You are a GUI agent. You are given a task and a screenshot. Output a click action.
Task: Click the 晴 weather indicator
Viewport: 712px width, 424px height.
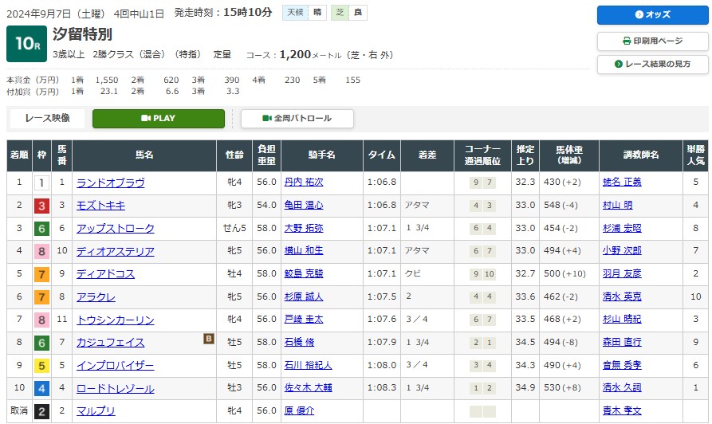point(317,13)
